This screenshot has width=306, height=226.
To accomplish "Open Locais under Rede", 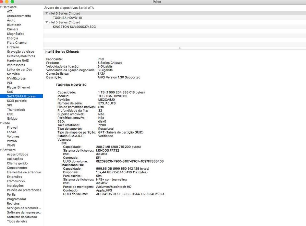I will (x=11, y=132).
